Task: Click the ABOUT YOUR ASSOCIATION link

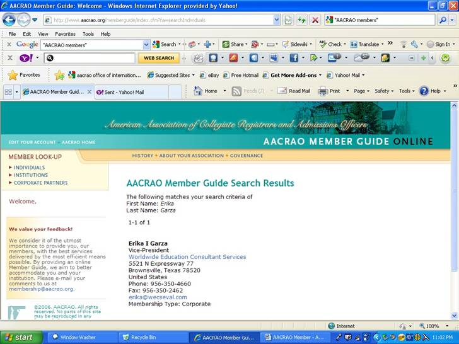Action: coord(192,156)
